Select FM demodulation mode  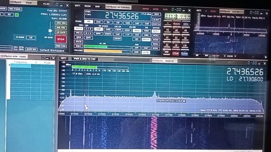(x=108, y=22)
